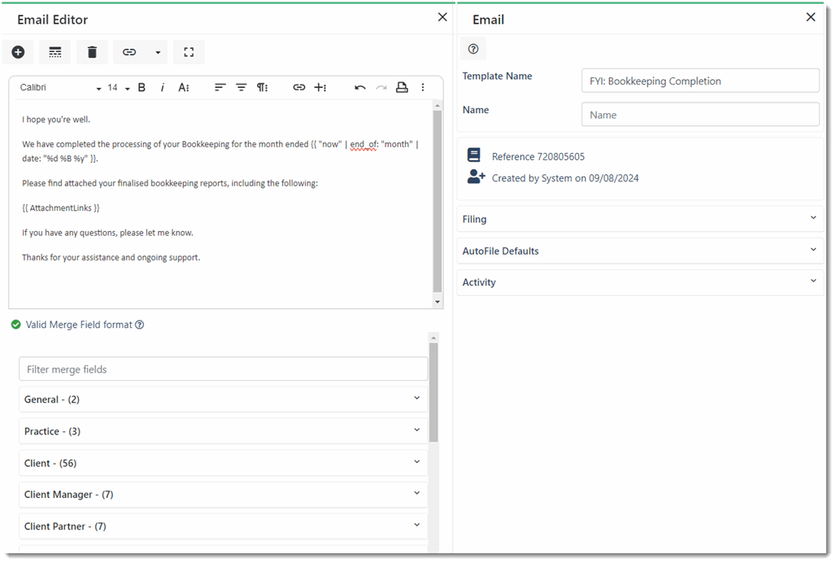Click the Valid Merge Field help icon
836x563 pixels.
tap(140, 325)
